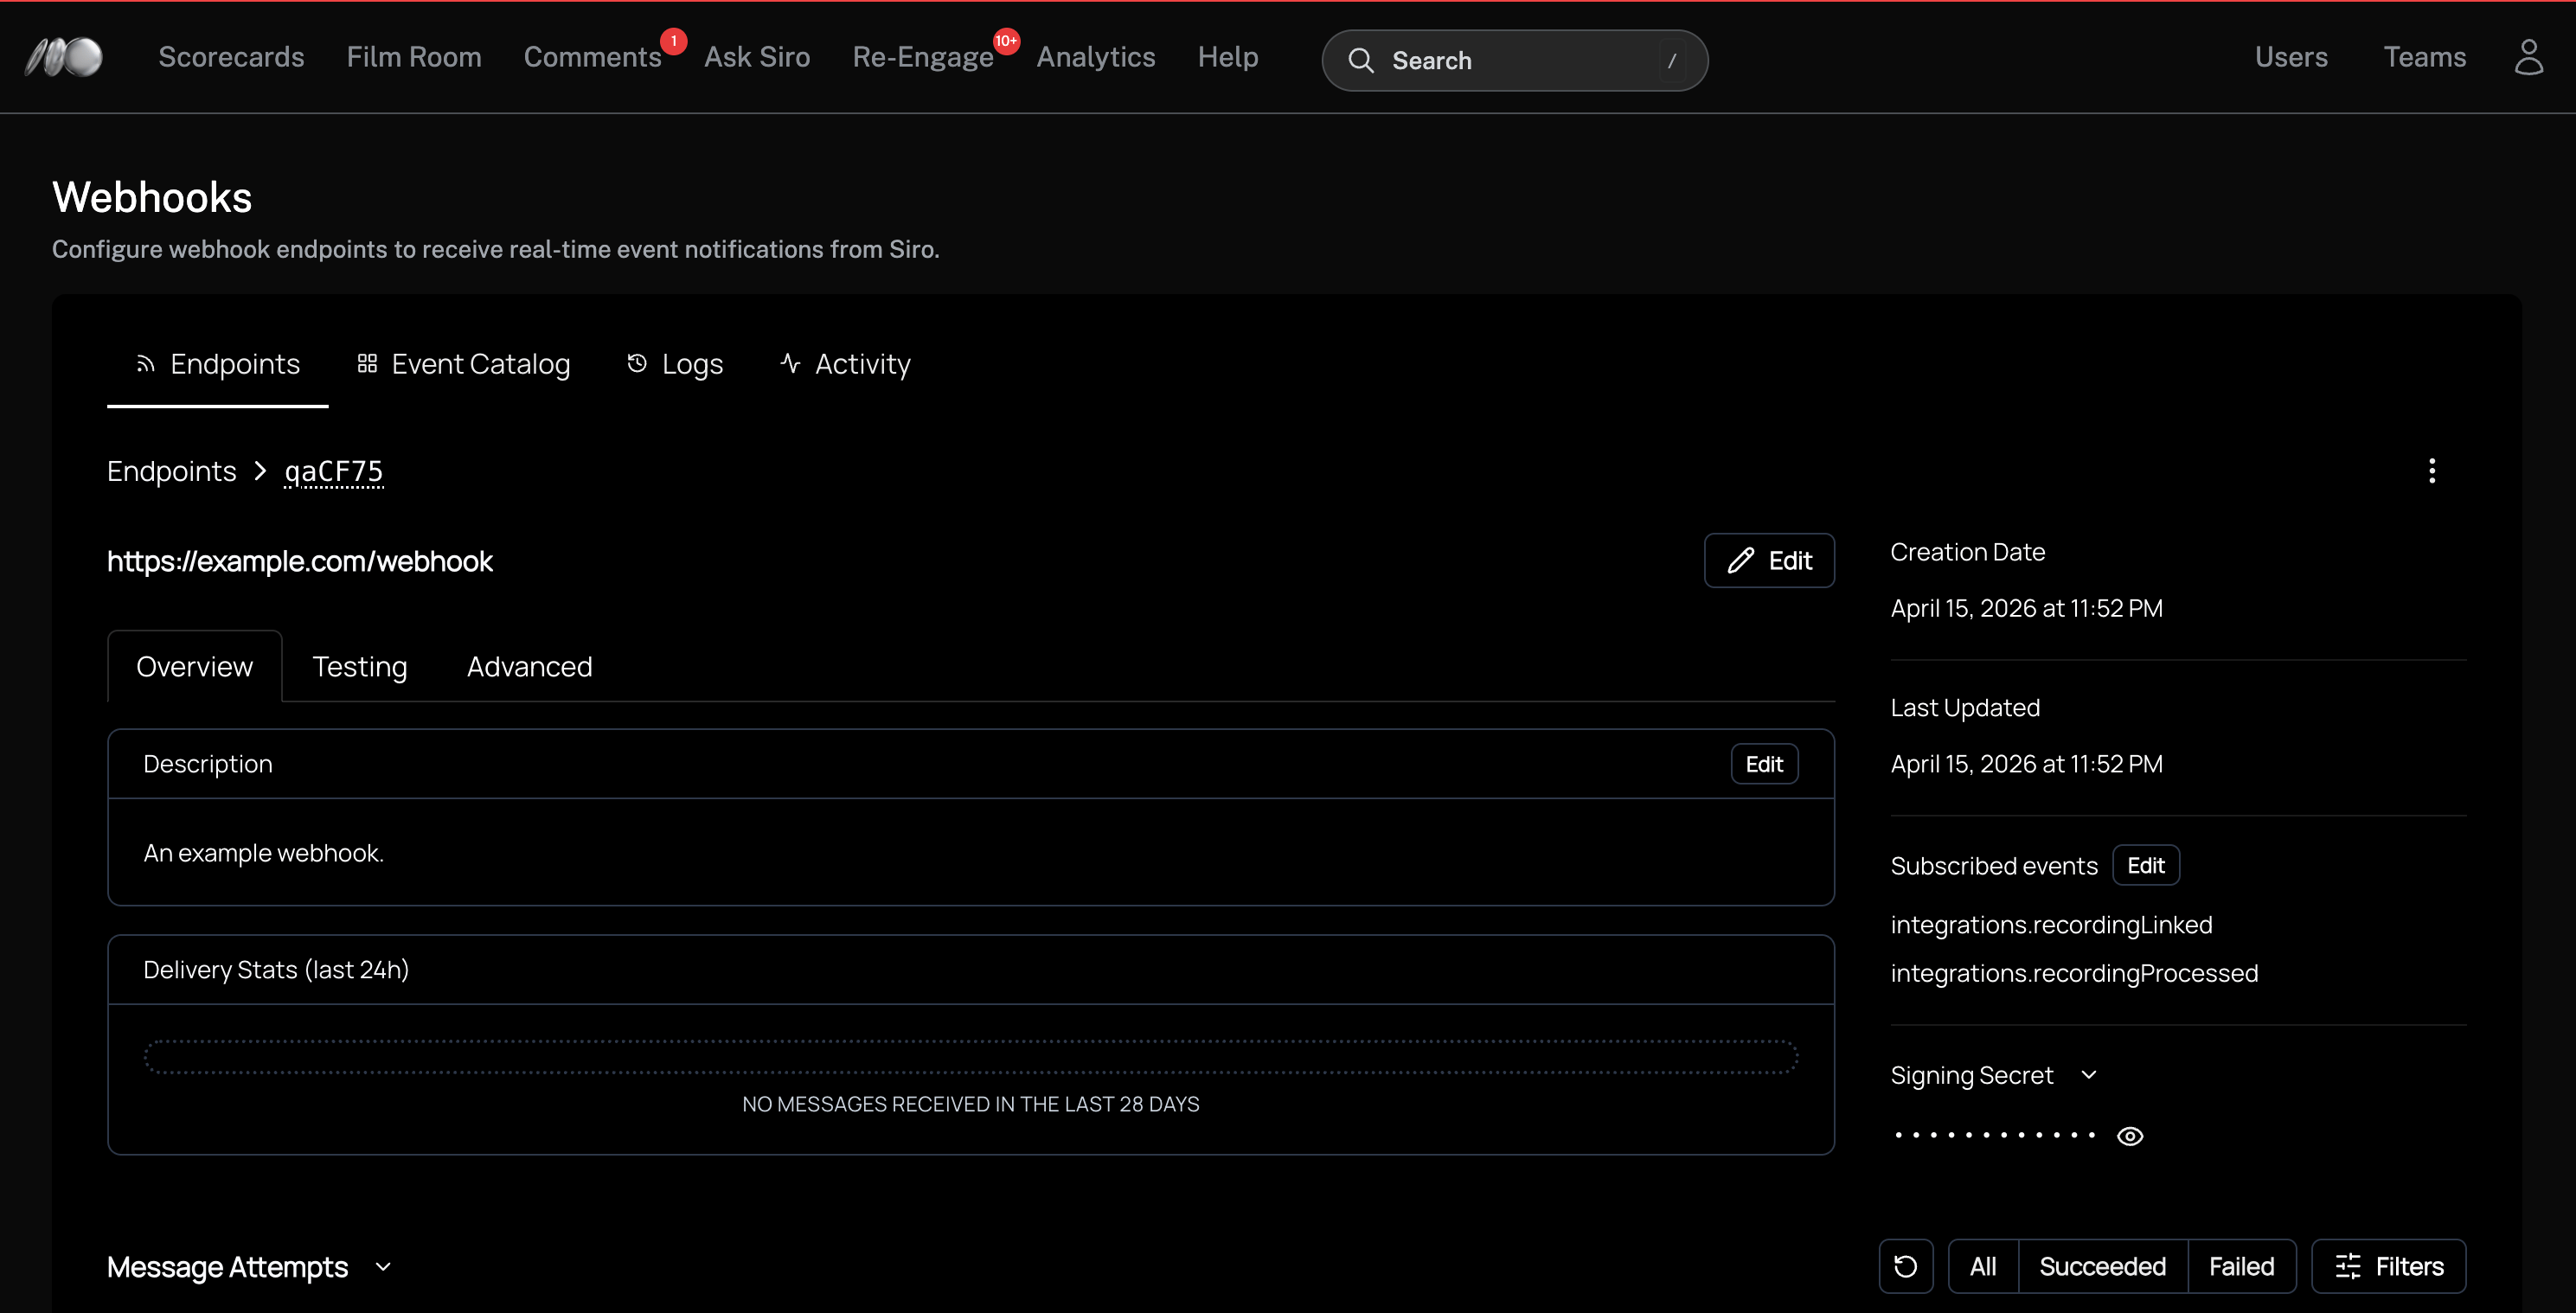Click 'NO MESSAGES RECEIVED IN THE LAST 28 DAYS'

coord(971,1104)
